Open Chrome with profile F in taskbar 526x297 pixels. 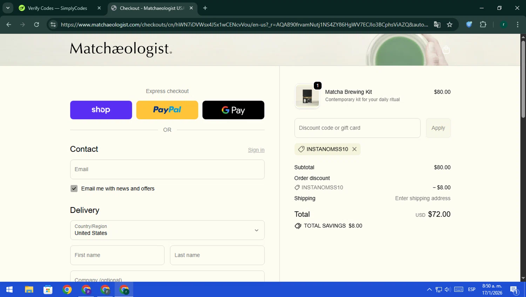point(105,290)
